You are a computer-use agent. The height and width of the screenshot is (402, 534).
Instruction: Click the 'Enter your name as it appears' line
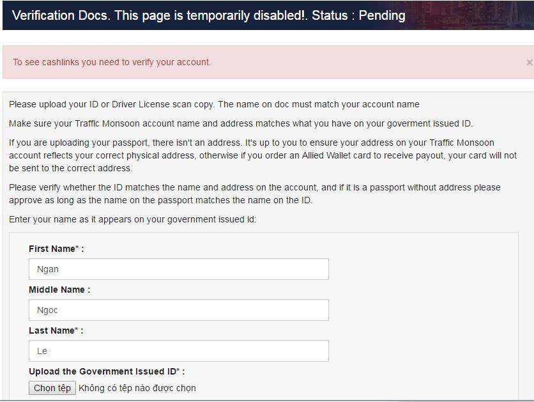point(132,219)
